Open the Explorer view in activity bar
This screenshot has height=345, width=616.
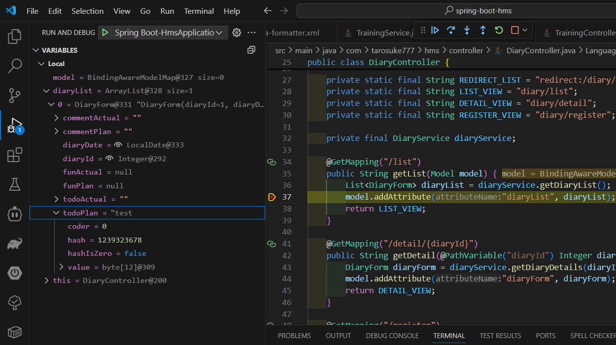click(15, 36)
